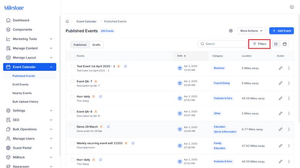
Task: Select the Published tab
Action: pyautogui.click(x=80, y=45)
